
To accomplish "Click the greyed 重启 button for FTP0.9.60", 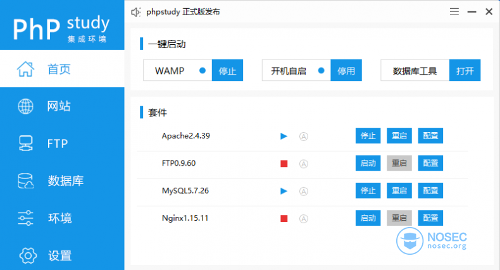I will (x=399, y=163).
